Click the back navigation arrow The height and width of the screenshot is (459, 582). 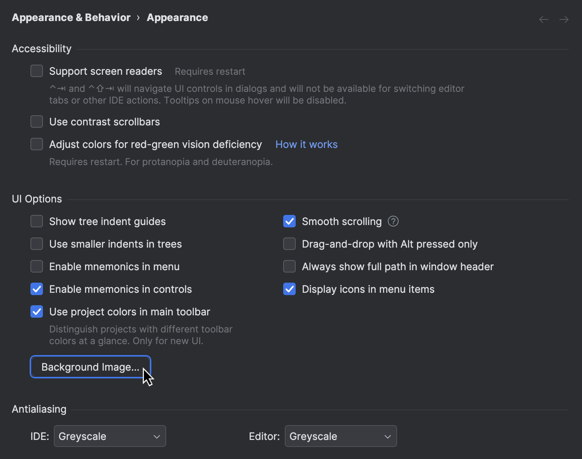pyautogui.click(x=543, y=19)
